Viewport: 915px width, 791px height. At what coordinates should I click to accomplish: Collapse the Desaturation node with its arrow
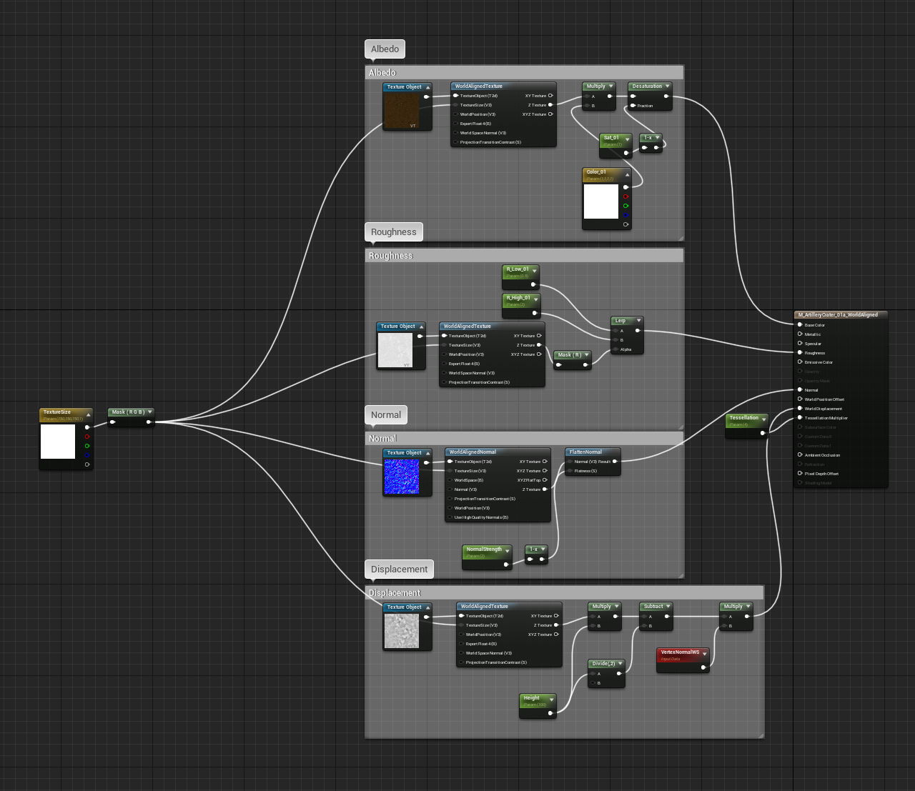[668, 86]
